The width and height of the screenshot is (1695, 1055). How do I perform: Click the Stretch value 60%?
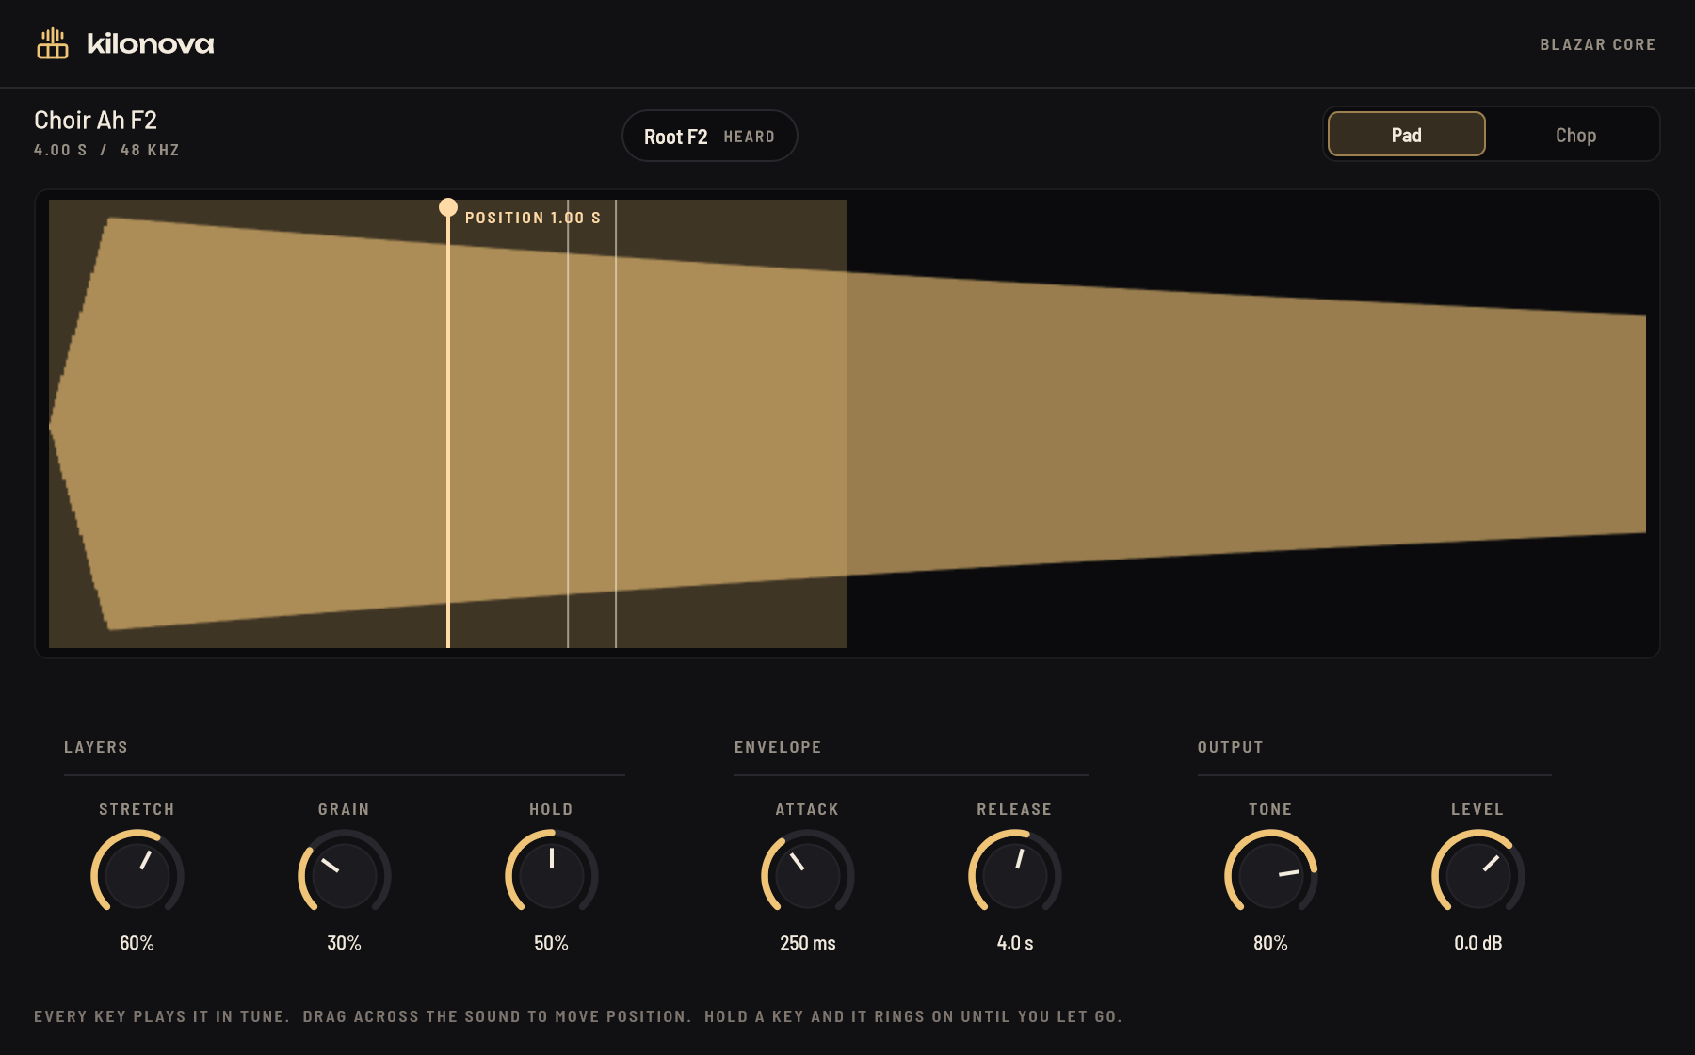point(137,943)
